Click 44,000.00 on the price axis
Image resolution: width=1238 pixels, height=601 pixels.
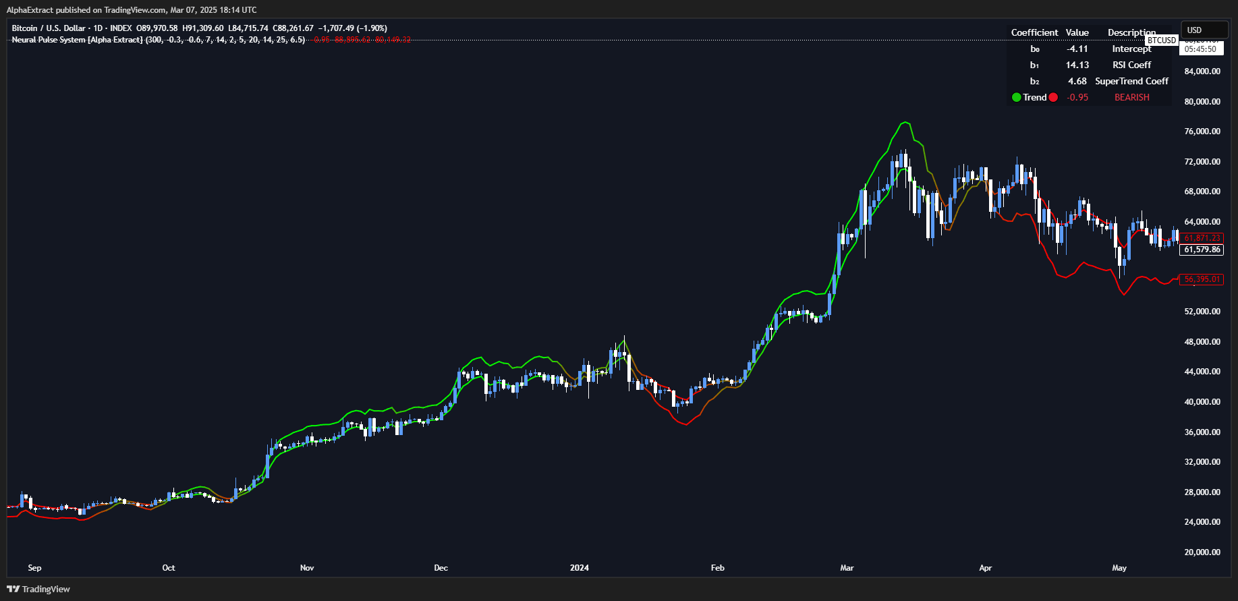[1202, 372]
